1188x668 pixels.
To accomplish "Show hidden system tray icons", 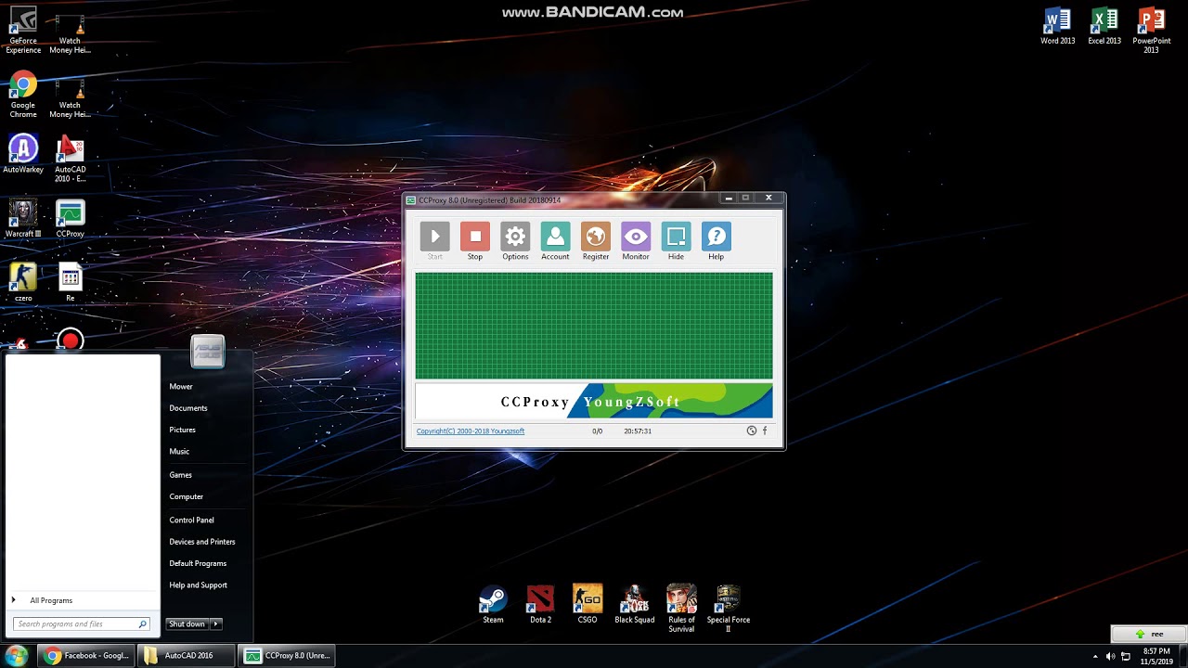I will pos(1095,657).
